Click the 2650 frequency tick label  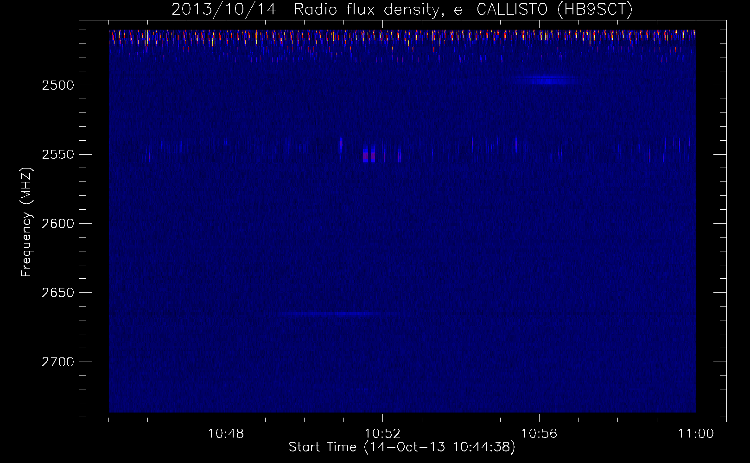[x=58, y=293]
